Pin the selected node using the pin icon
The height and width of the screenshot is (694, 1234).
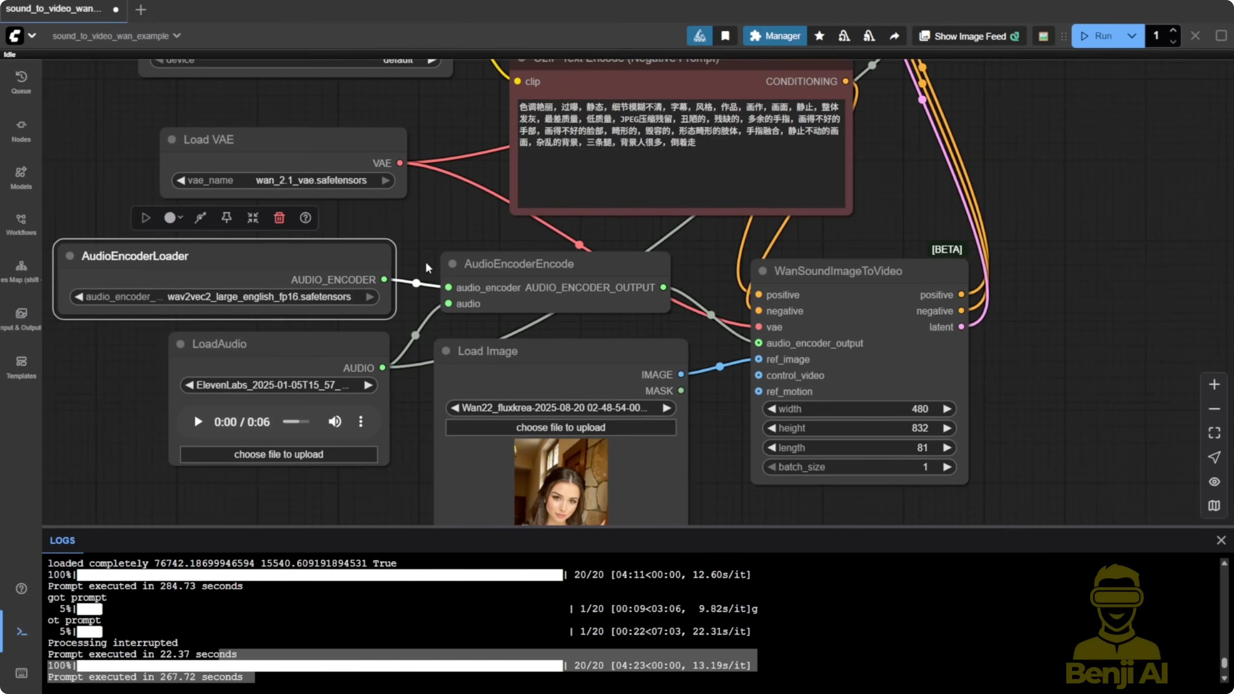226,218
